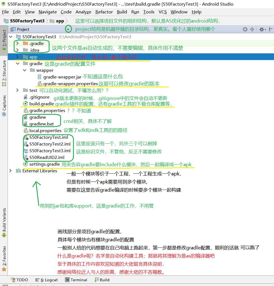Click the settings.gradle Gradle file icon
Screen dimensions: 274x286
click(x=25, y=164)
